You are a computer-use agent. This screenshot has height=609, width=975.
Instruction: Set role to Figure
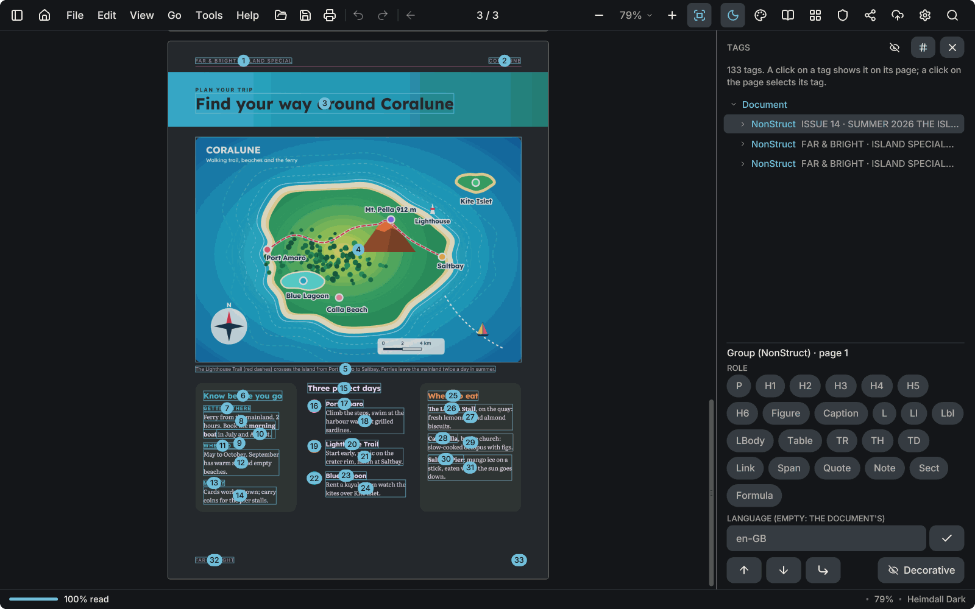(x=785, y=414)
